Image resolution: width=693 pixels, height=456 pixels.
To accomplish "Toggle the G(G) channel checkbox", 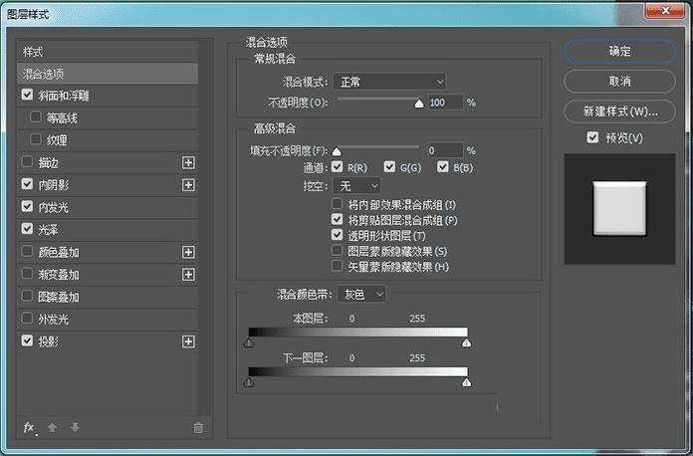I will 389,166.
